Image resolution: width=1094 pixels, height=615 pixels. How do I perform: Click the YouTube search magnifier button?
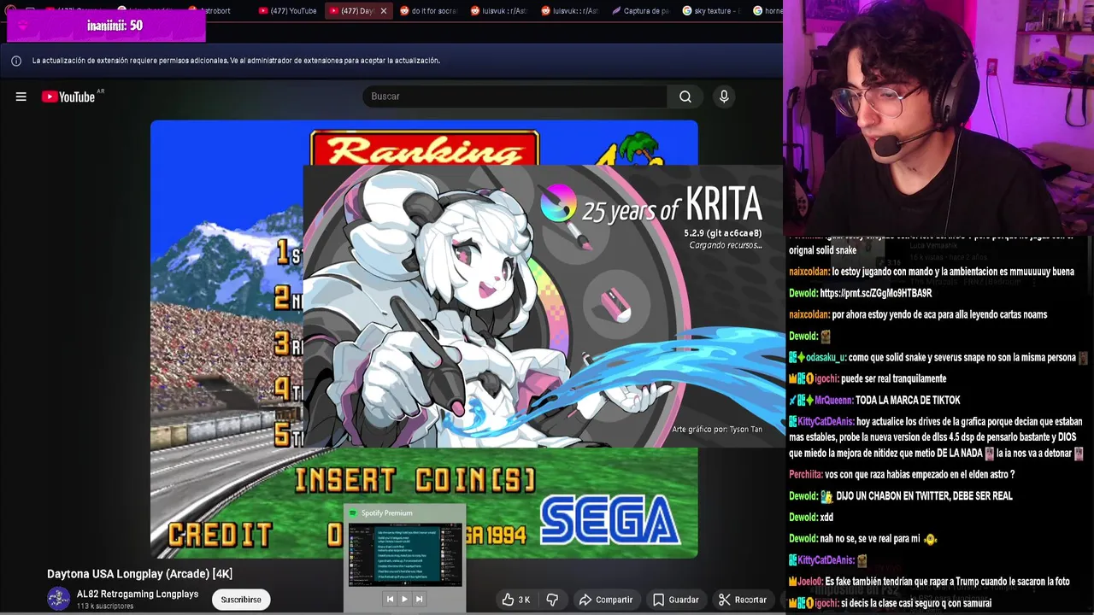[x=685, y=97]
